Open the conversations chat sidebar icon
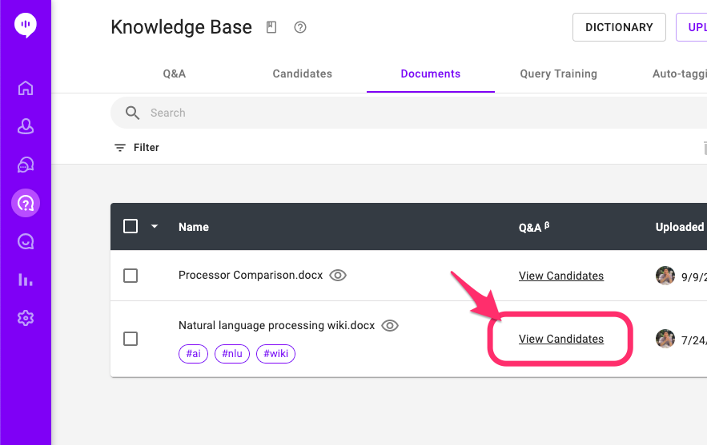Image resolution: width=707 pixels, height=445 pixels. coord(26,165)
